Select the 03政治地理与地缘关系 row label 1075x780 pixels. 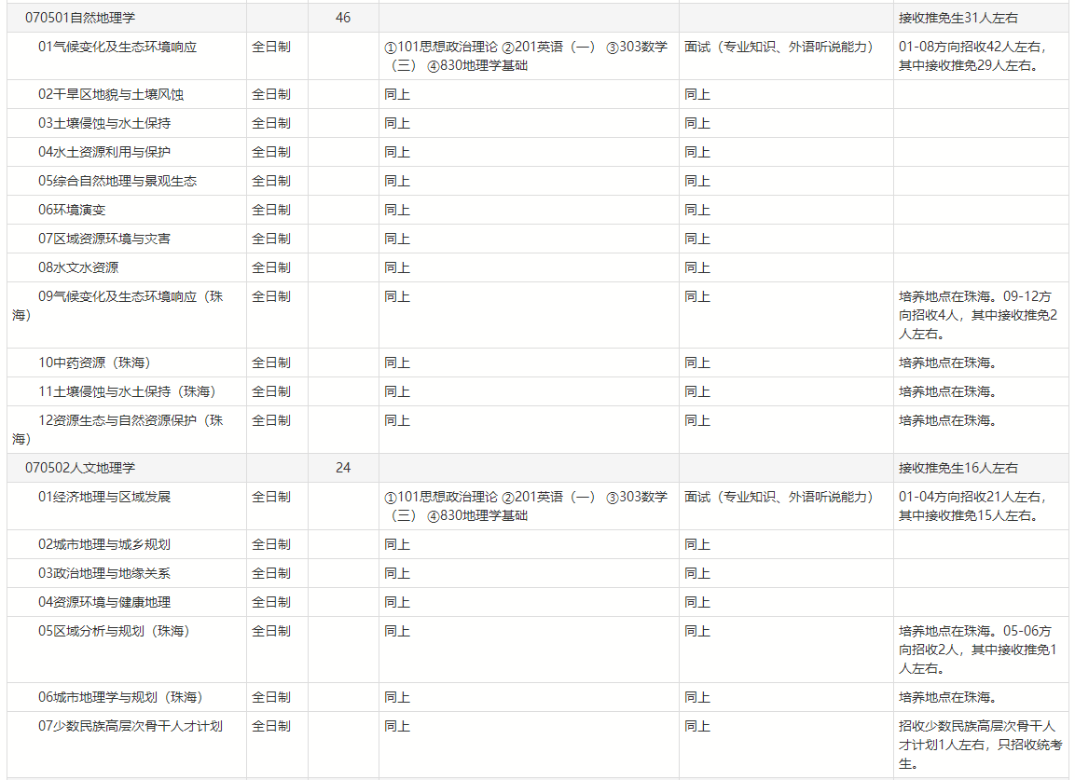pos(104,573)
